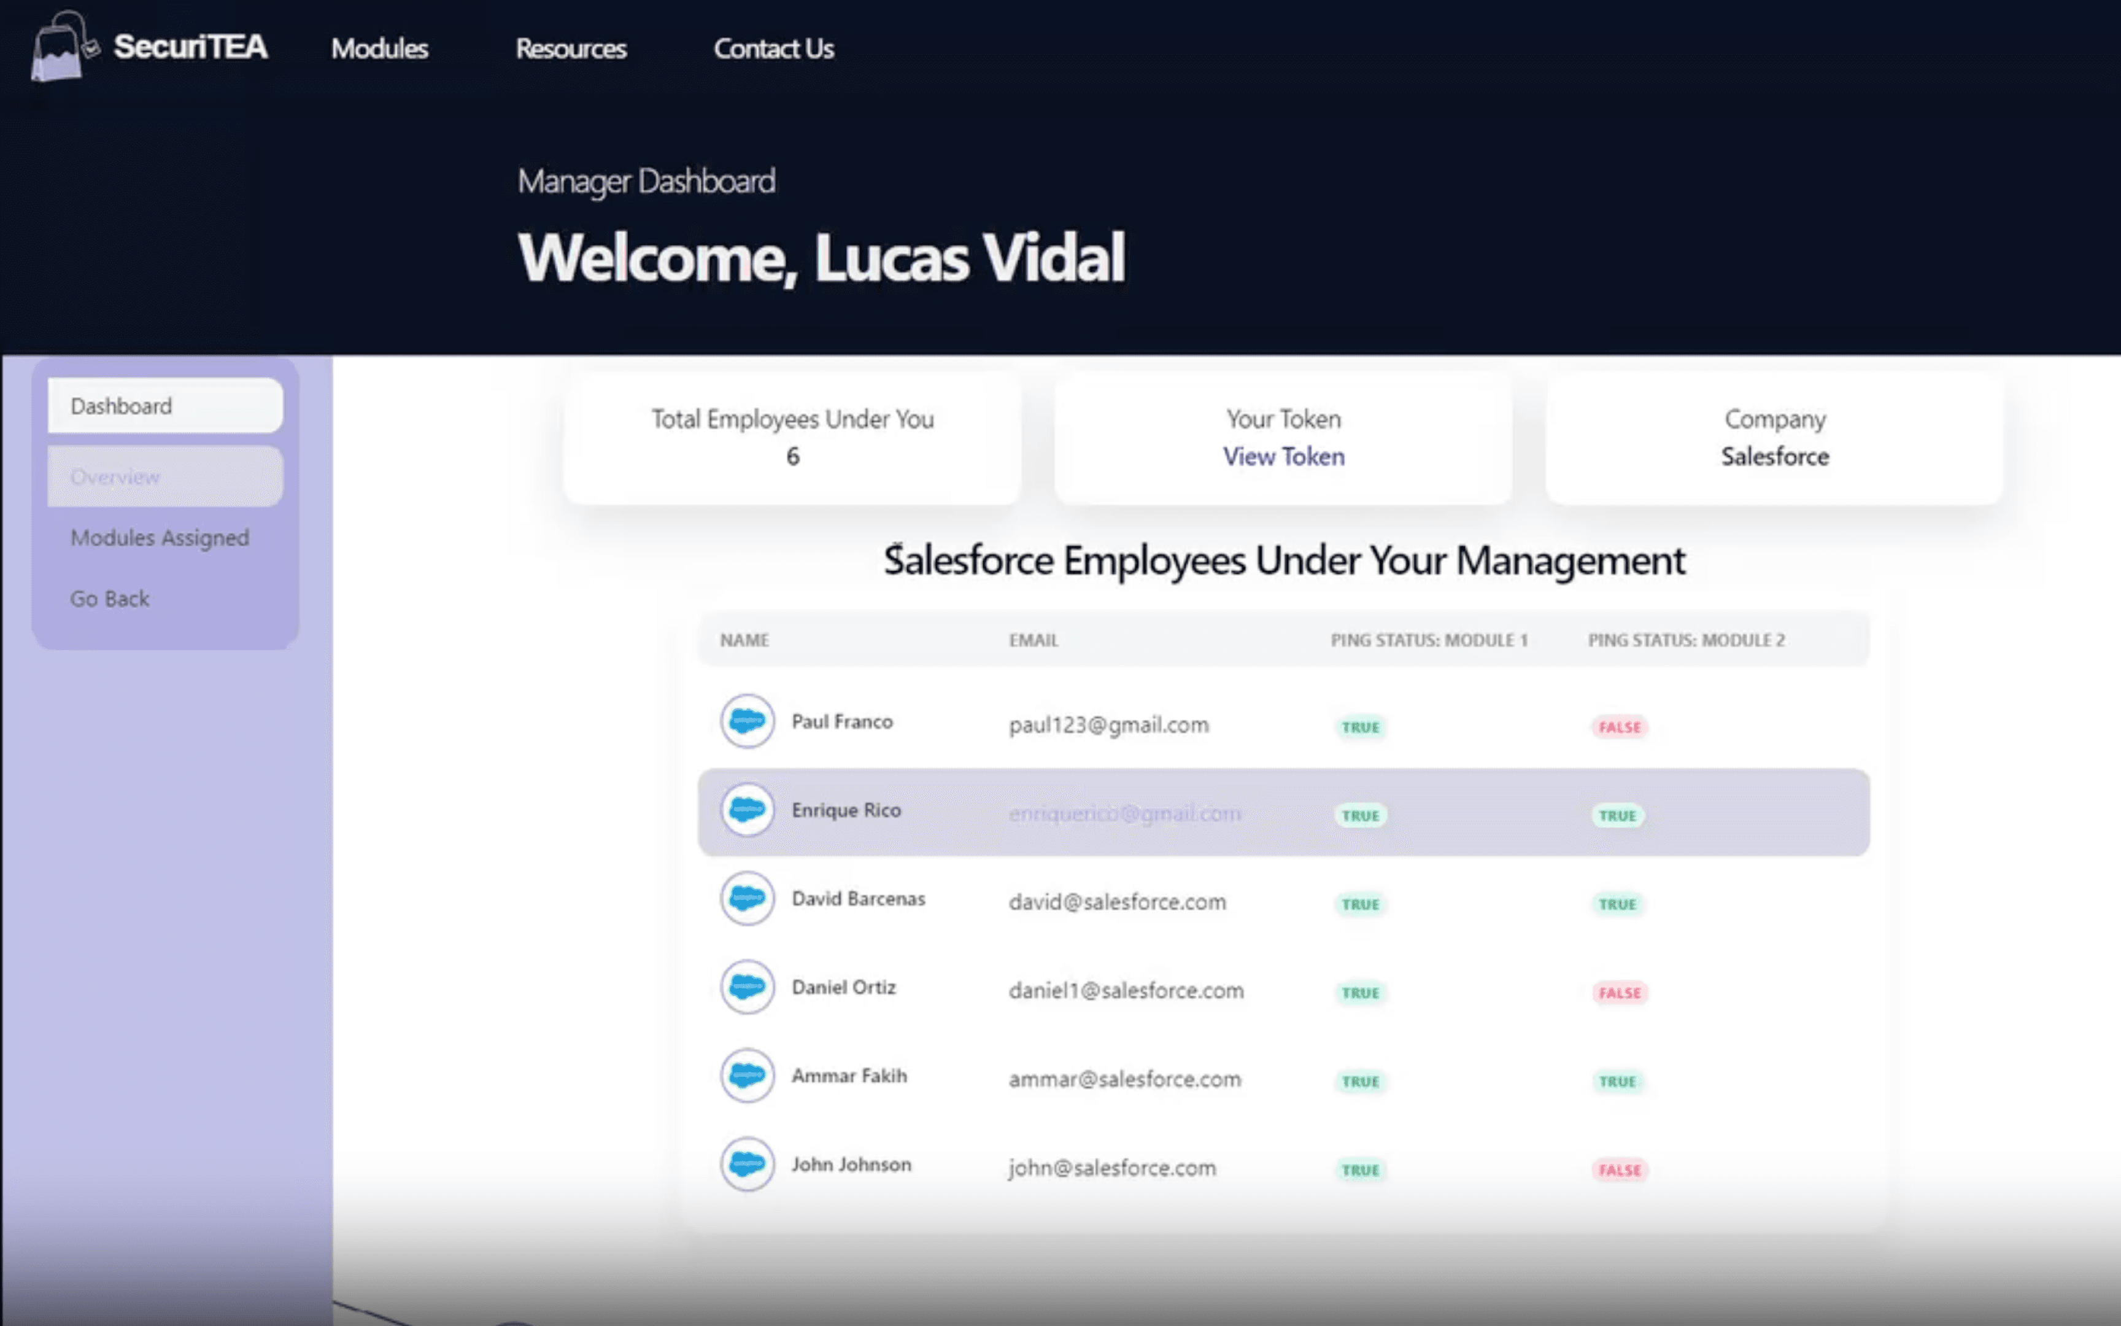The width and height of the screenshot is (2121, 1326).
Task: Click email john@salesforce.com
Action: click(x=1112, y=1168)
